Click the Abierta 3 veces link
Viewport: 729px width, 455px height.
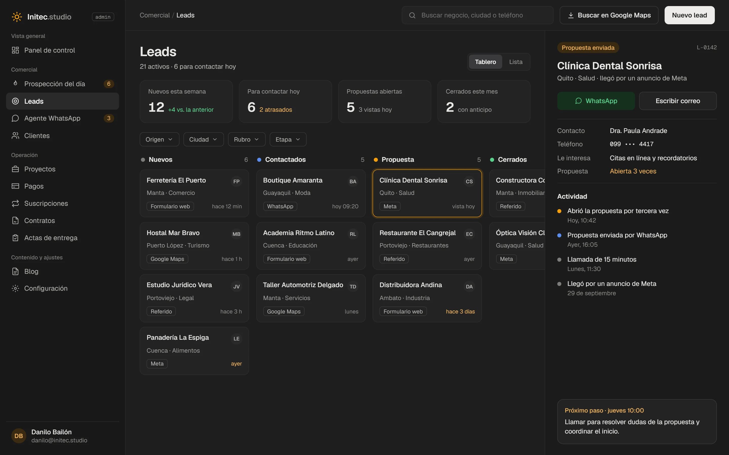pos(633,171)
